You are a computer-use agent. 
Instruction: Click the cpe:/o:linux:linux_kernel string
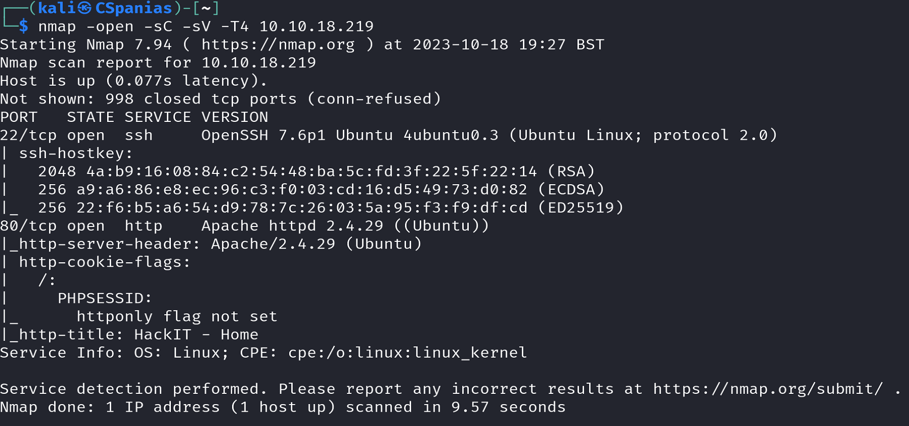tap(407, 353)
